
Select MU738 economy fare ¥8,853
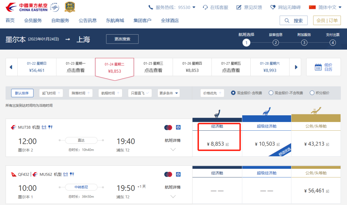(218, 144)
